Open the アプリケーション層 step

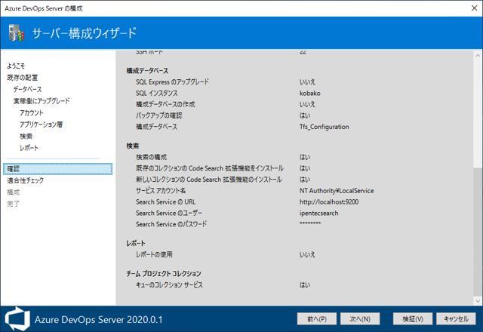tap(41, 124)
